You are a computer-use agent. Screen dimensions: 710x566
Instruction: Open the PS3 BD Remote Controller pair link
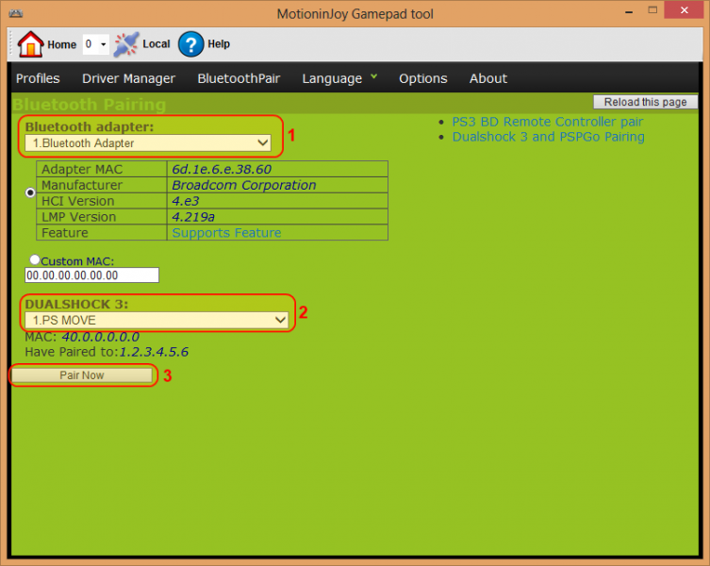coord(548,122)
